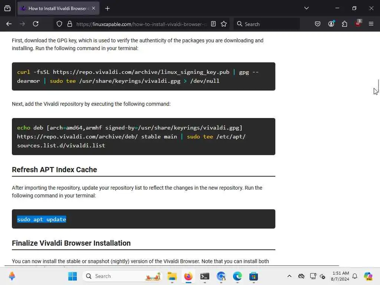380x285 pixels.
Task: Click the highlighted sudo apt update command
Action: [x=42, y=219]
